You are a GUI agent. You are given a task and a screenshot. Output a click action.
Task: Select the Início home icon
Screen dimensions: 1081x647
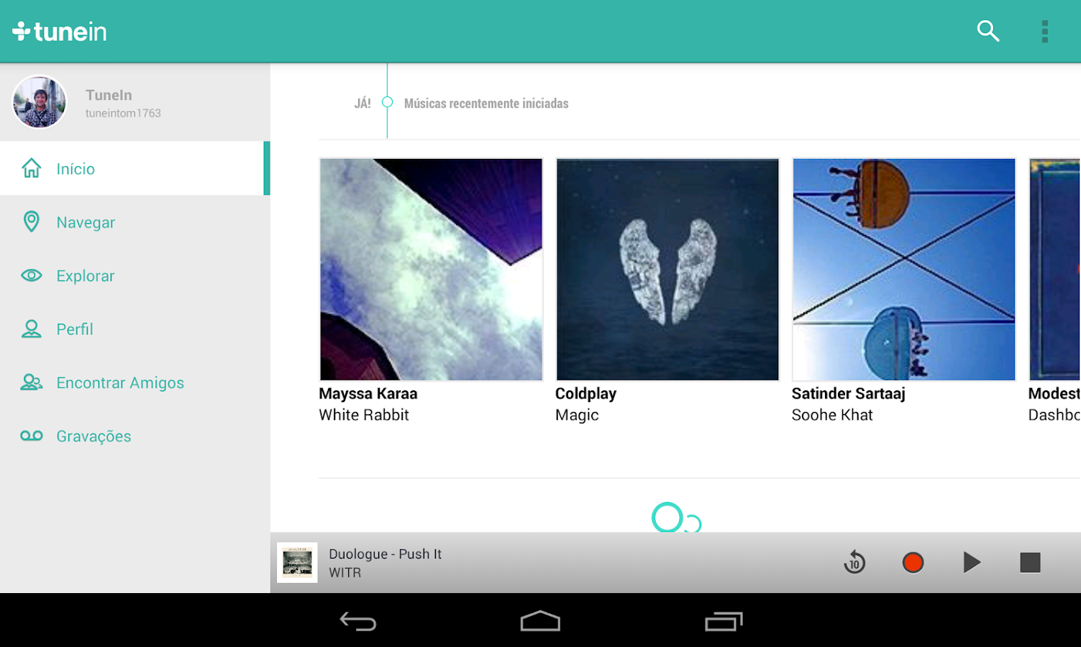[x=31, y=168]
